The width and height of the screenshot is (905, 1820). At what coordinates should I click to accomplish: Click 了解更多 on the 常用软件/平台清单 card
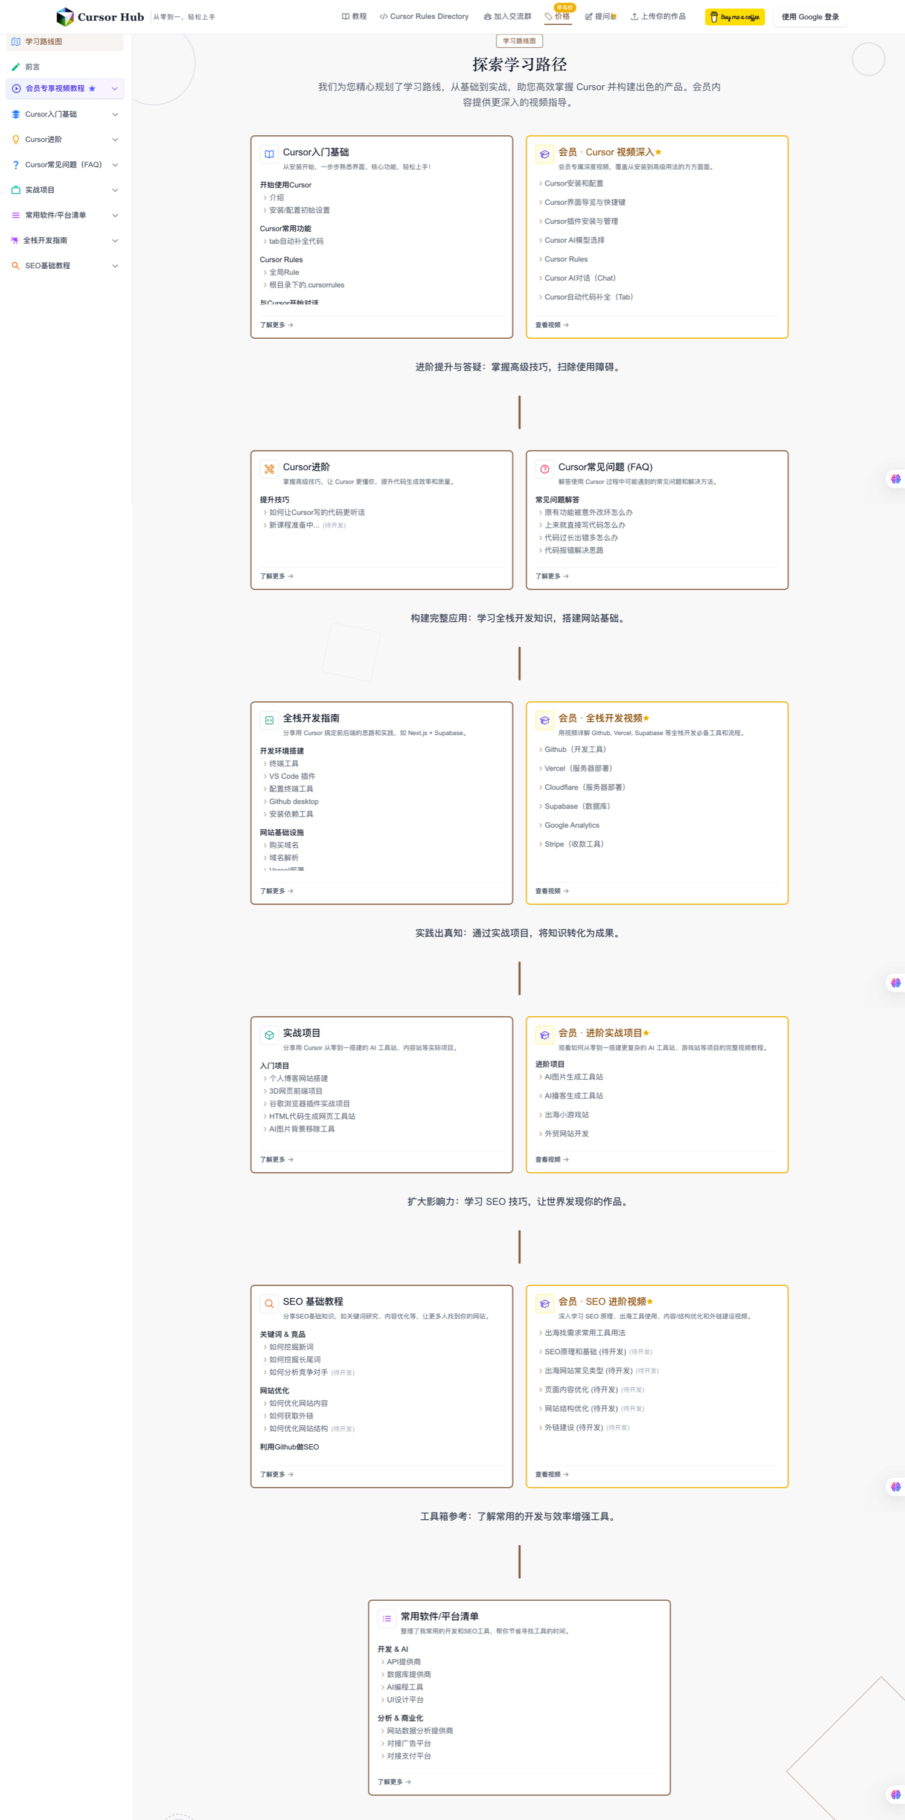[x=394, y=1782]
